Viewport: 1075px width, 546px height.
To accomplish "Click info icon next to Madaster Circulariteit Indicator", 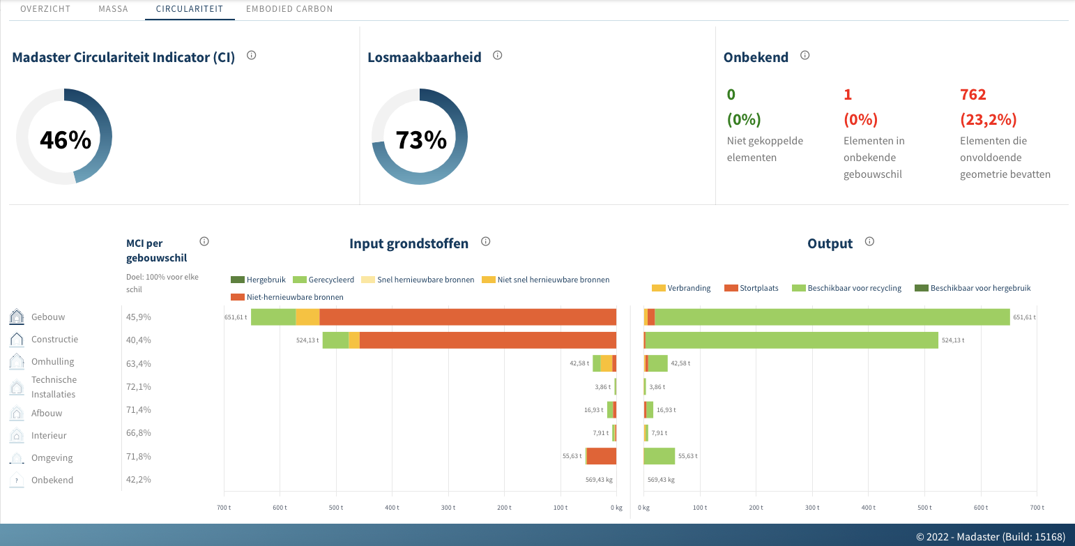I will [252, 56].
